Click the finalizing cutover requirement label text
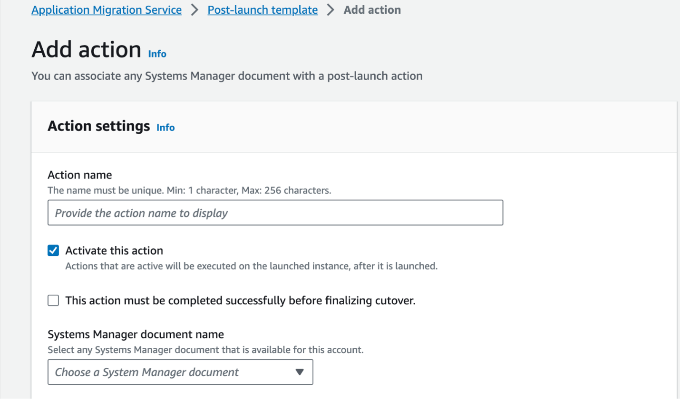The height and width of the screenshot is (400, 680). click(240, 300)
